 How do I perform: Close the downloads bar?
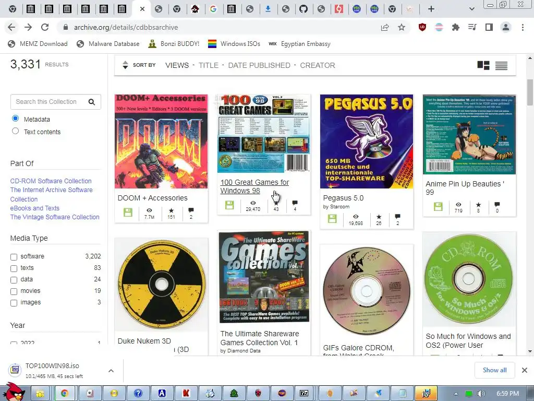525,370
